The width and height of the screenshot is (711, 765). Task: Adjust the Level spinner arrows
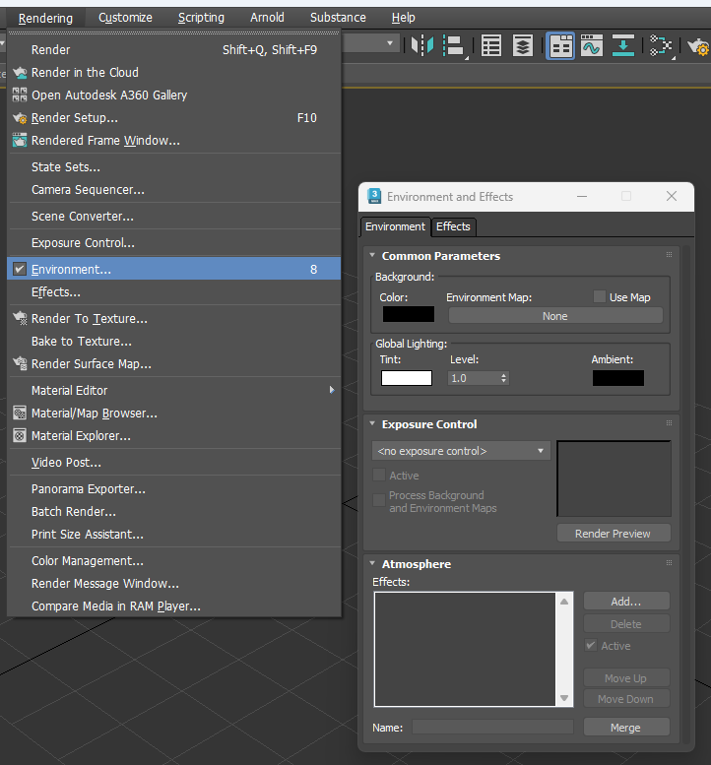coord(503,378)
